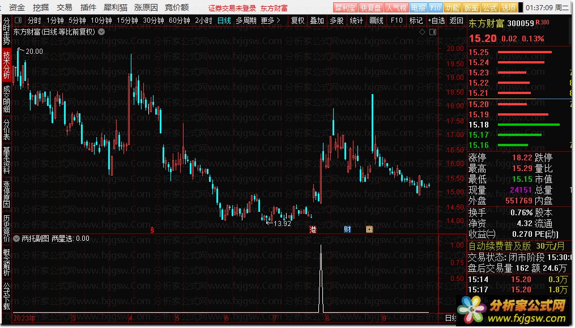Screen dimensions: 575x328
Task: Click the diamond icon above the chart
Action: (422, 32)
